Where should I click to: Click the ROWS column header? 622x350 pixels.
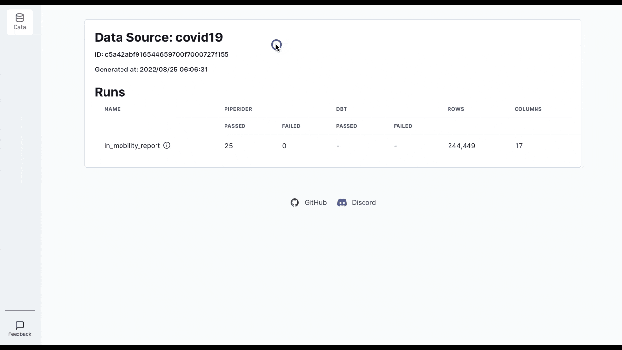pyautogui.click(x=456, y=109)
